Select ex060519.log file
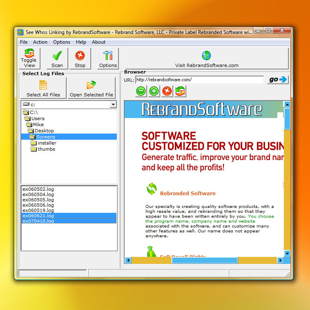The image size is (310, 310). [x=38, y=210]
